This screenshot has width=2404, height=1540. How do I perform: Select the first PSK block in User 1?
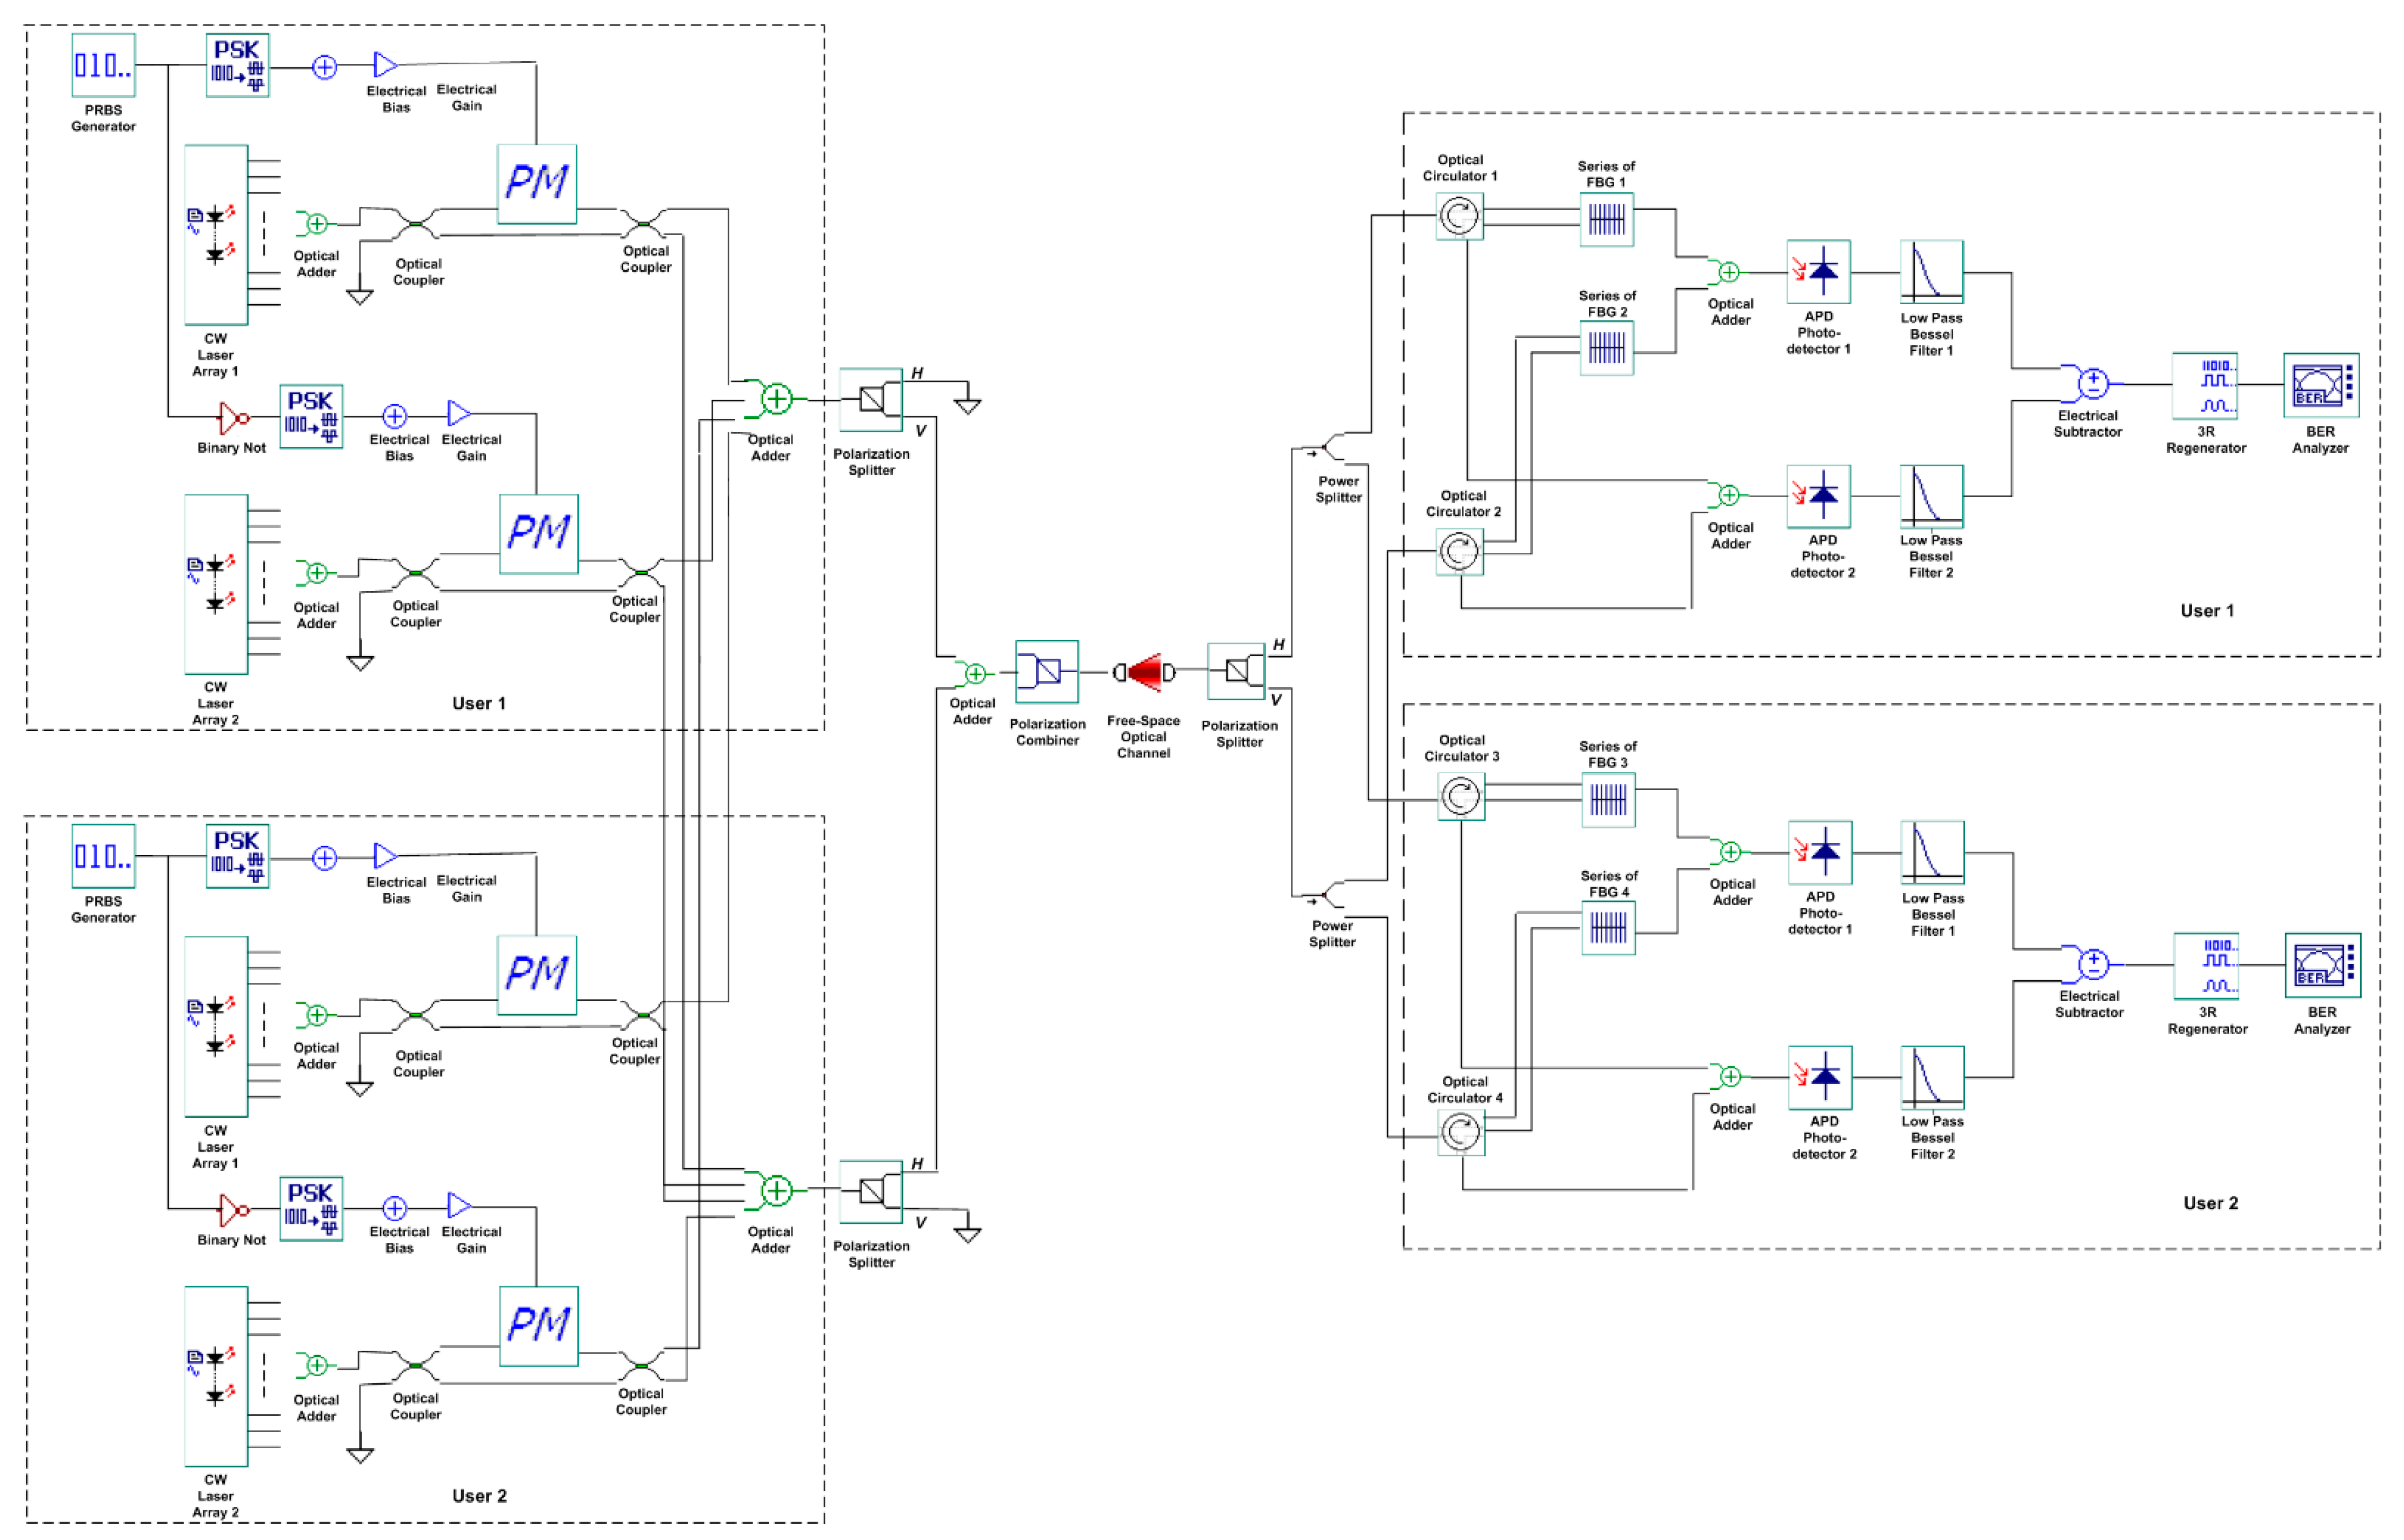(x=237, y=66)
